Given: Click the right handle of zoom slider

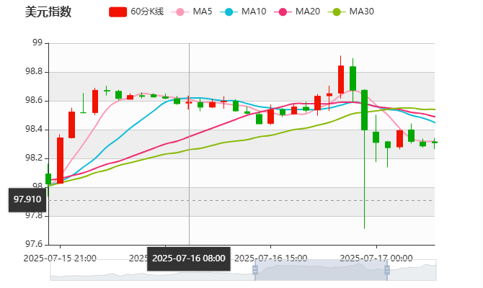Looking at the screenshot, I should tap(389, 269).
